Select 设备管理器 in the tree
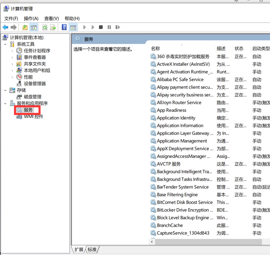This screenshot has height=255, width=270. click(34, 84)
